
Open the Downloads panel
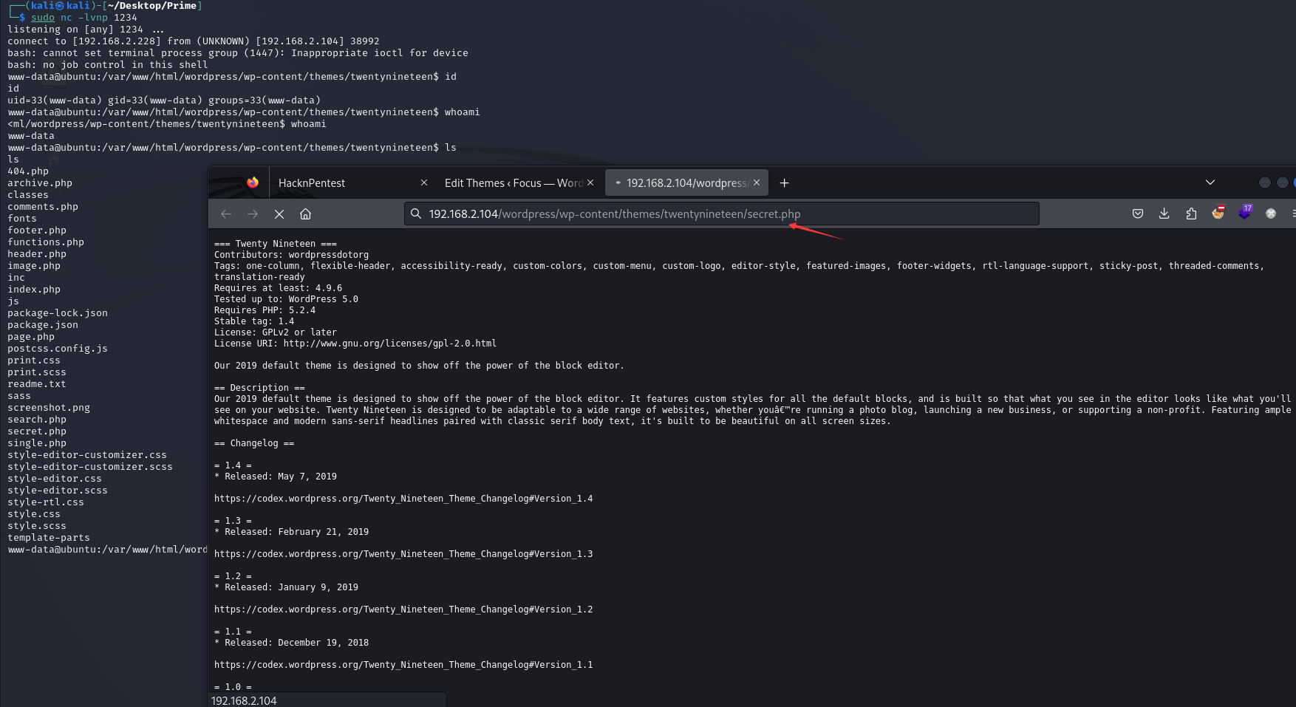pyautogui.click(x=1164, y=214)
